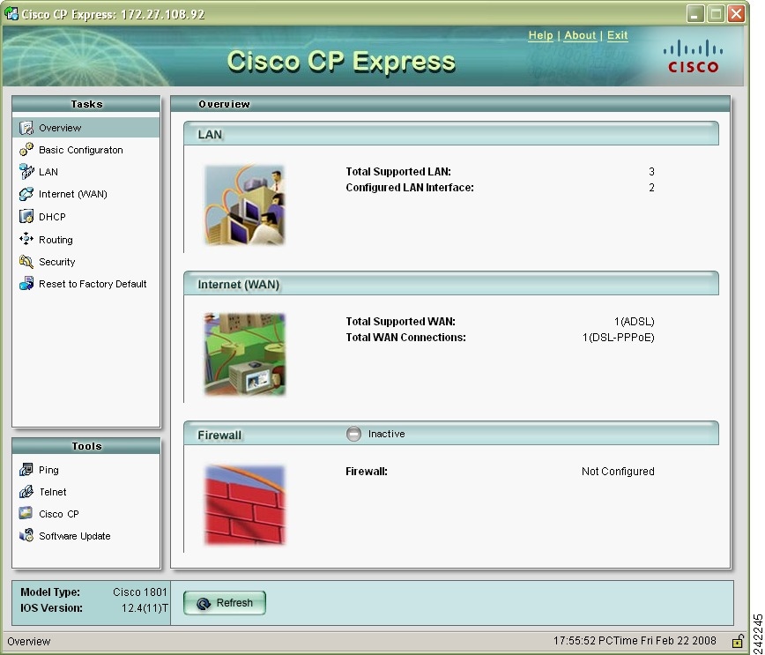
Task: Open the Security task
Action: (x=57, y=262)
